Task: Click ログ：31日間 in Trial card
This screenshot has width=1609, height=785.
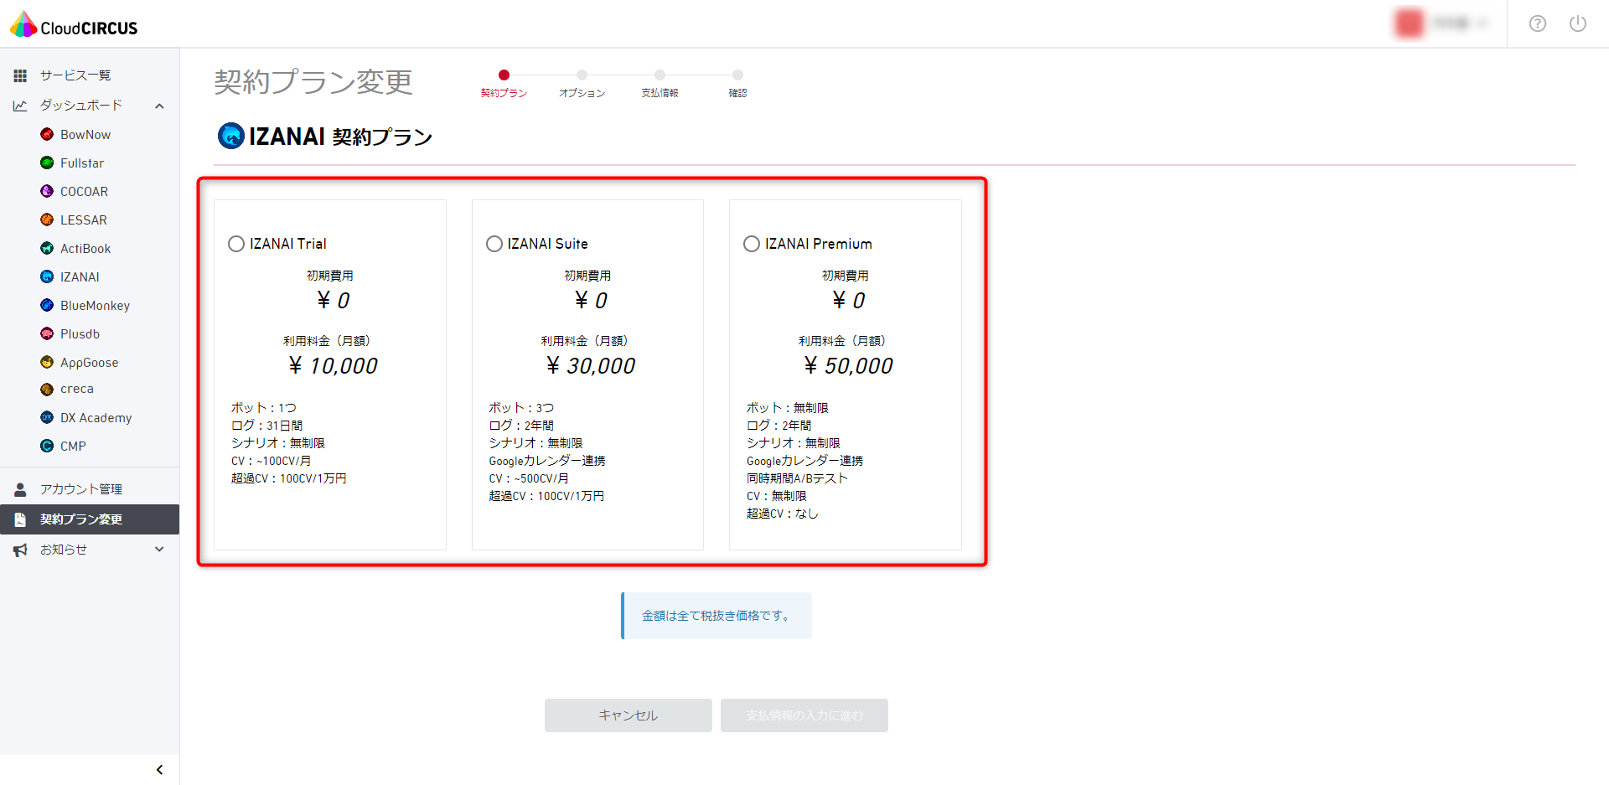Action: point(266,426)
